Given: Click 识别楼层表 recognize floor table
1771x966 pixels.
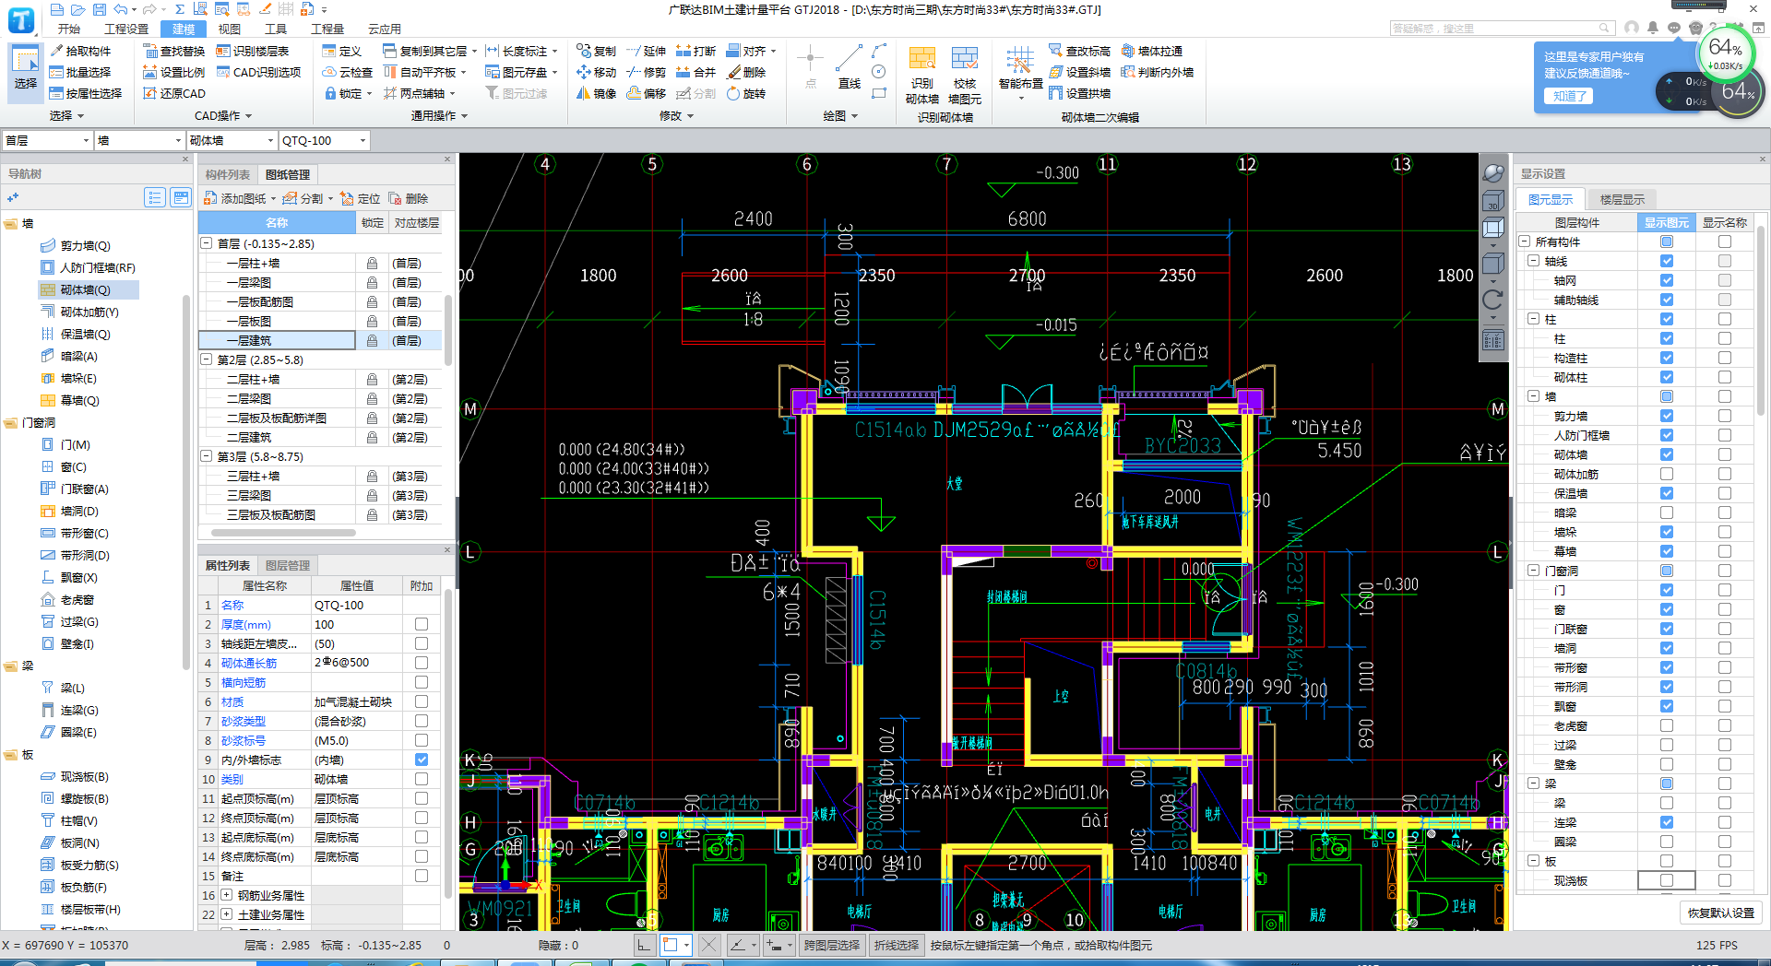Looking at the screenshot, I should (253, 51).
